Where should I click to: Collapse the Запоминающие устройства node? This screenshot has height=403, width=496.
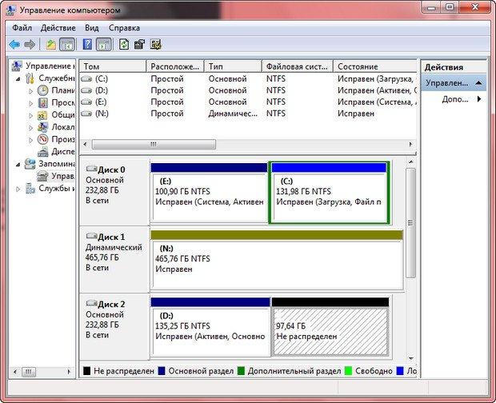(18, 165)
